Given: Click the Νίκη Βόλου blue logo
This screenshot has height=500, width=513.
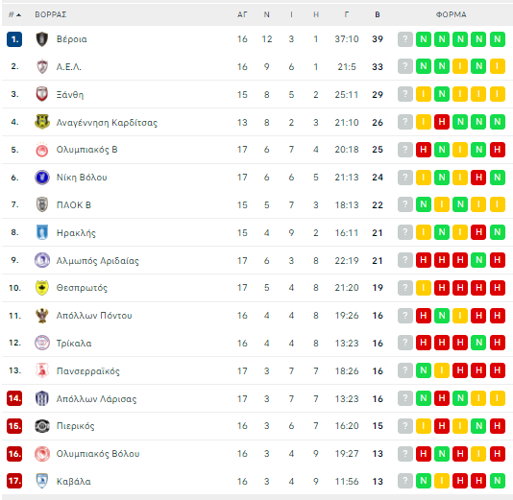Looking at the screenshot, I should click(x=42, y=178).
